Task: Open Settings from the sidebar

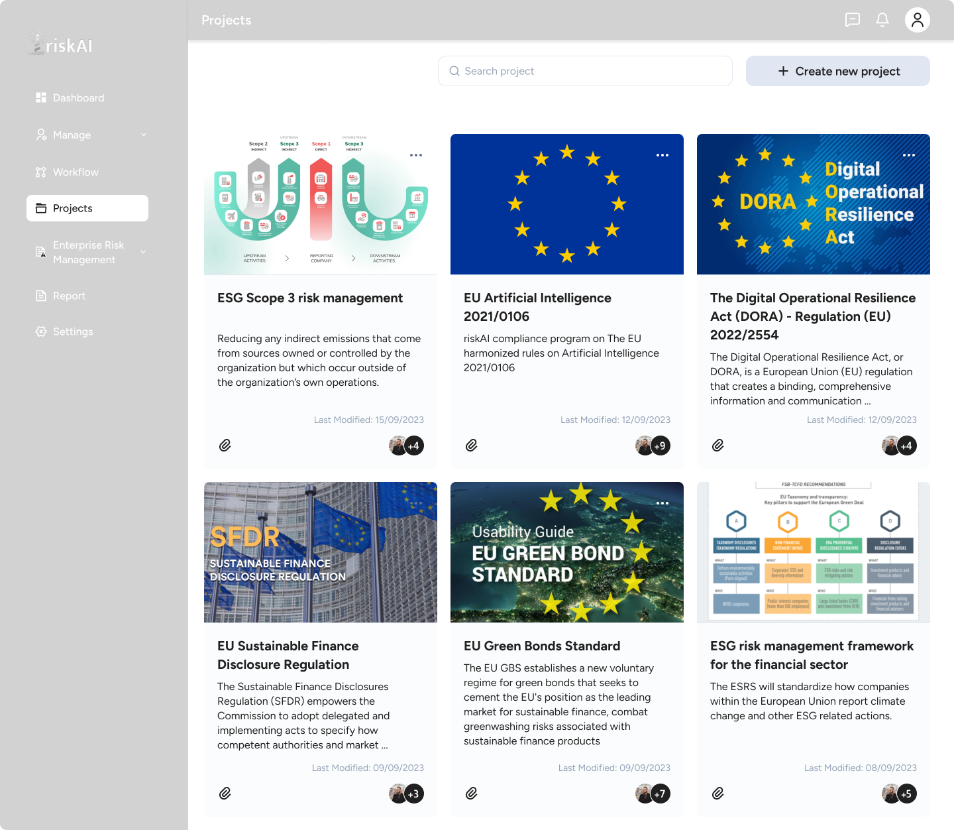Action: [x=73, y=331]
